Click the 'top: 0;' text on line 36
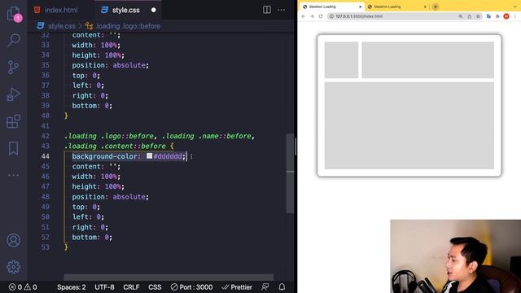The image size is (521, 293). pyautogui.click(x=85, y=76)
